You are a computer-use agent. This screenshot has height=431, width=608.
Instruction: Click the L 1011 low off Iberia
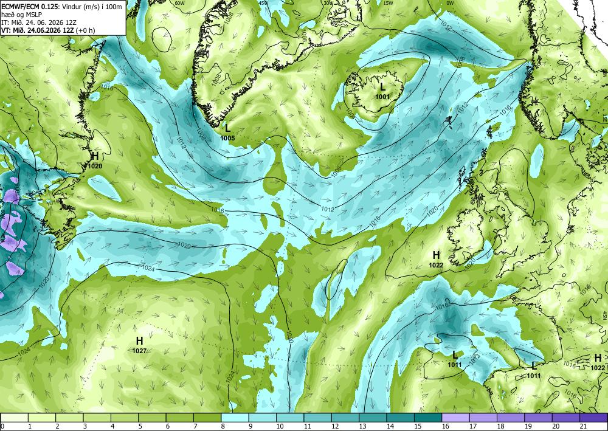(x=455, y=359)
